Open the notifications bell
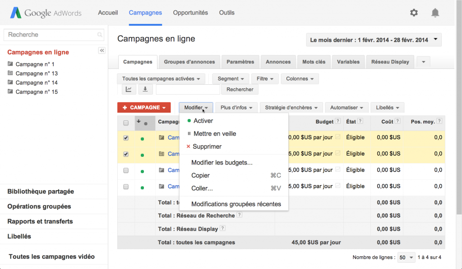This screenshot has height=269, width=462. click(435, 13)
